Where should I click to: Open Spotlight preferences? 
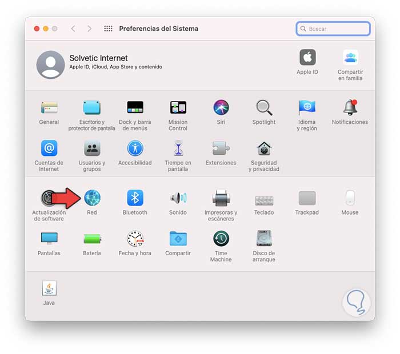(x=264, y=107)
